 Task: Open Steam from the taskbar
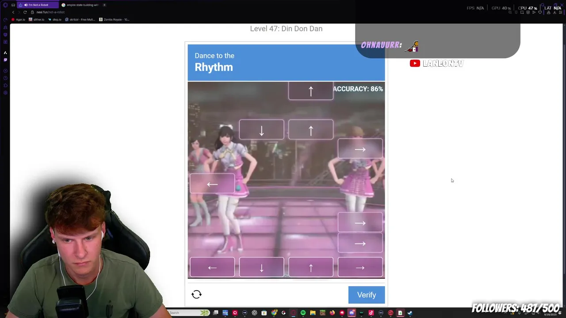(x=410, y=313)
